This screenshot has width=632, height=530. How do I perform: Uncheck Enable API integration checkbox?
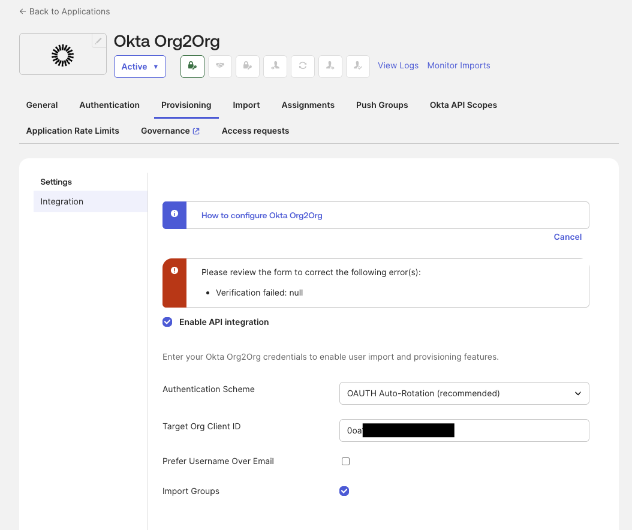pyautogui.click(x=167, y=322)
